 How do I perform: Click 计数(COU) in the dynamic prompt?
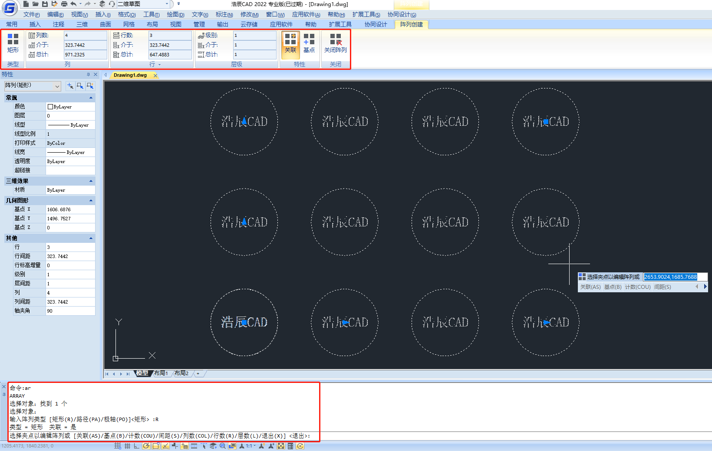click(638, 287)
